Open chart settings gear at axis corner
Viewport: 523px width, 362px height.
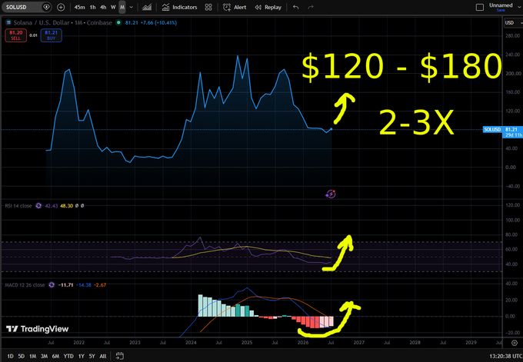click(515, 343)
